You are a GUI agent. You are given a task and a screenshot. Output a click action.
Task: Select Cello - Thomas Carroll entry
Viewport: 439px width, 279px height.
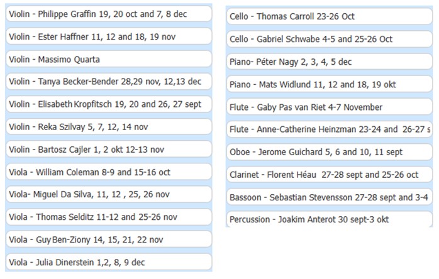[330, 16]
